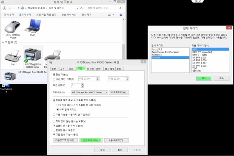
Task: Select the USER laptop device icon
Action: 33,26
